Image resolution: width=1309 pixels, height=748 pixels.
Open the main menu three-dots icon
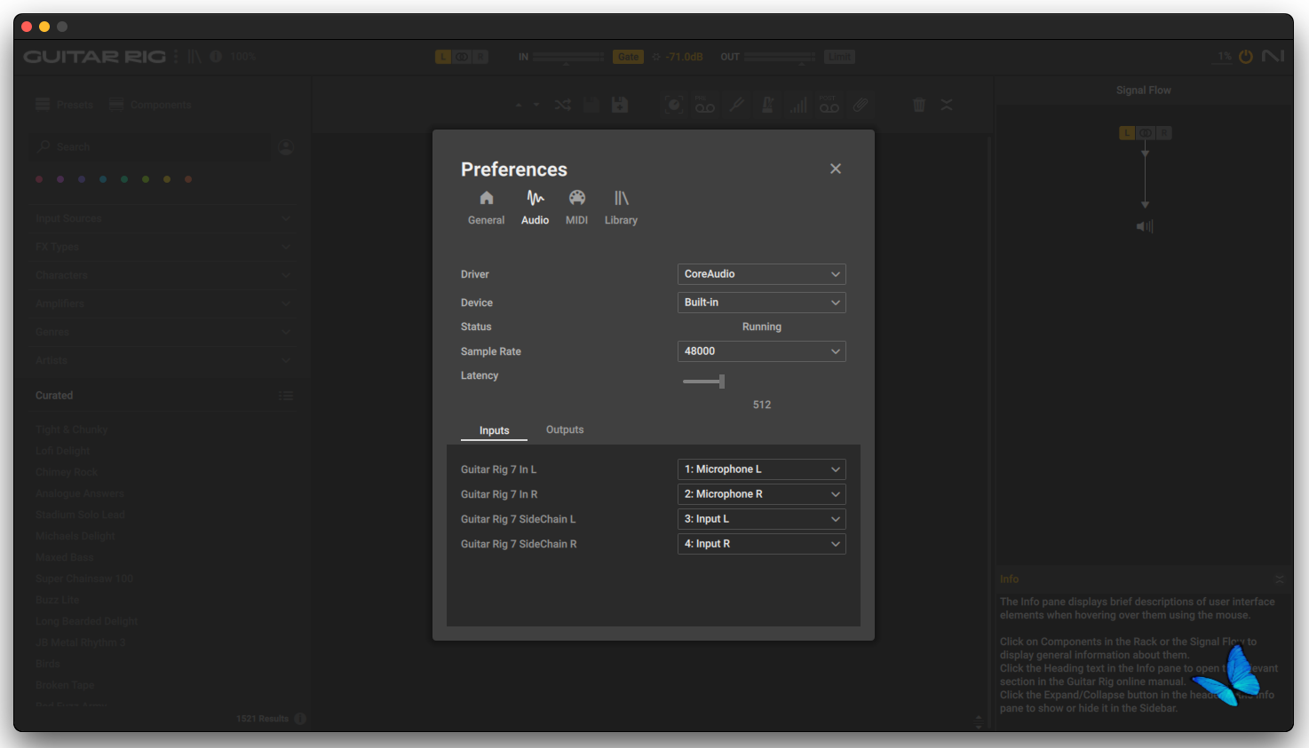point(176,57)
